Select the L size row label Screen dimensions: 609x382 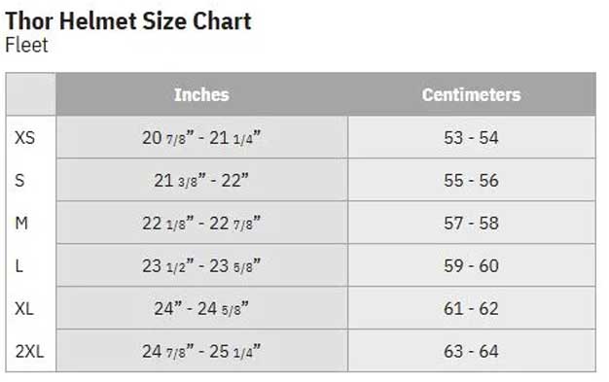(x=19, y=266)
